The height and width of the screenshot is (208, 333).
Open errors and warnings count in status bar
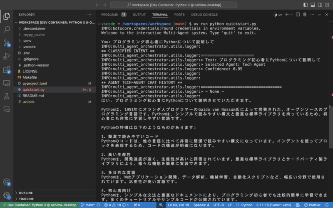coord(117,205)
